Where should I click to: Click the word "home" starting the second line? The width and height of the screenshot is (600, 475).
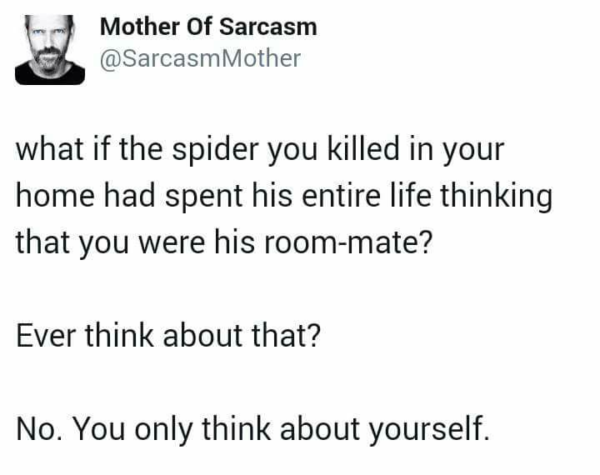tap(55, 196)
